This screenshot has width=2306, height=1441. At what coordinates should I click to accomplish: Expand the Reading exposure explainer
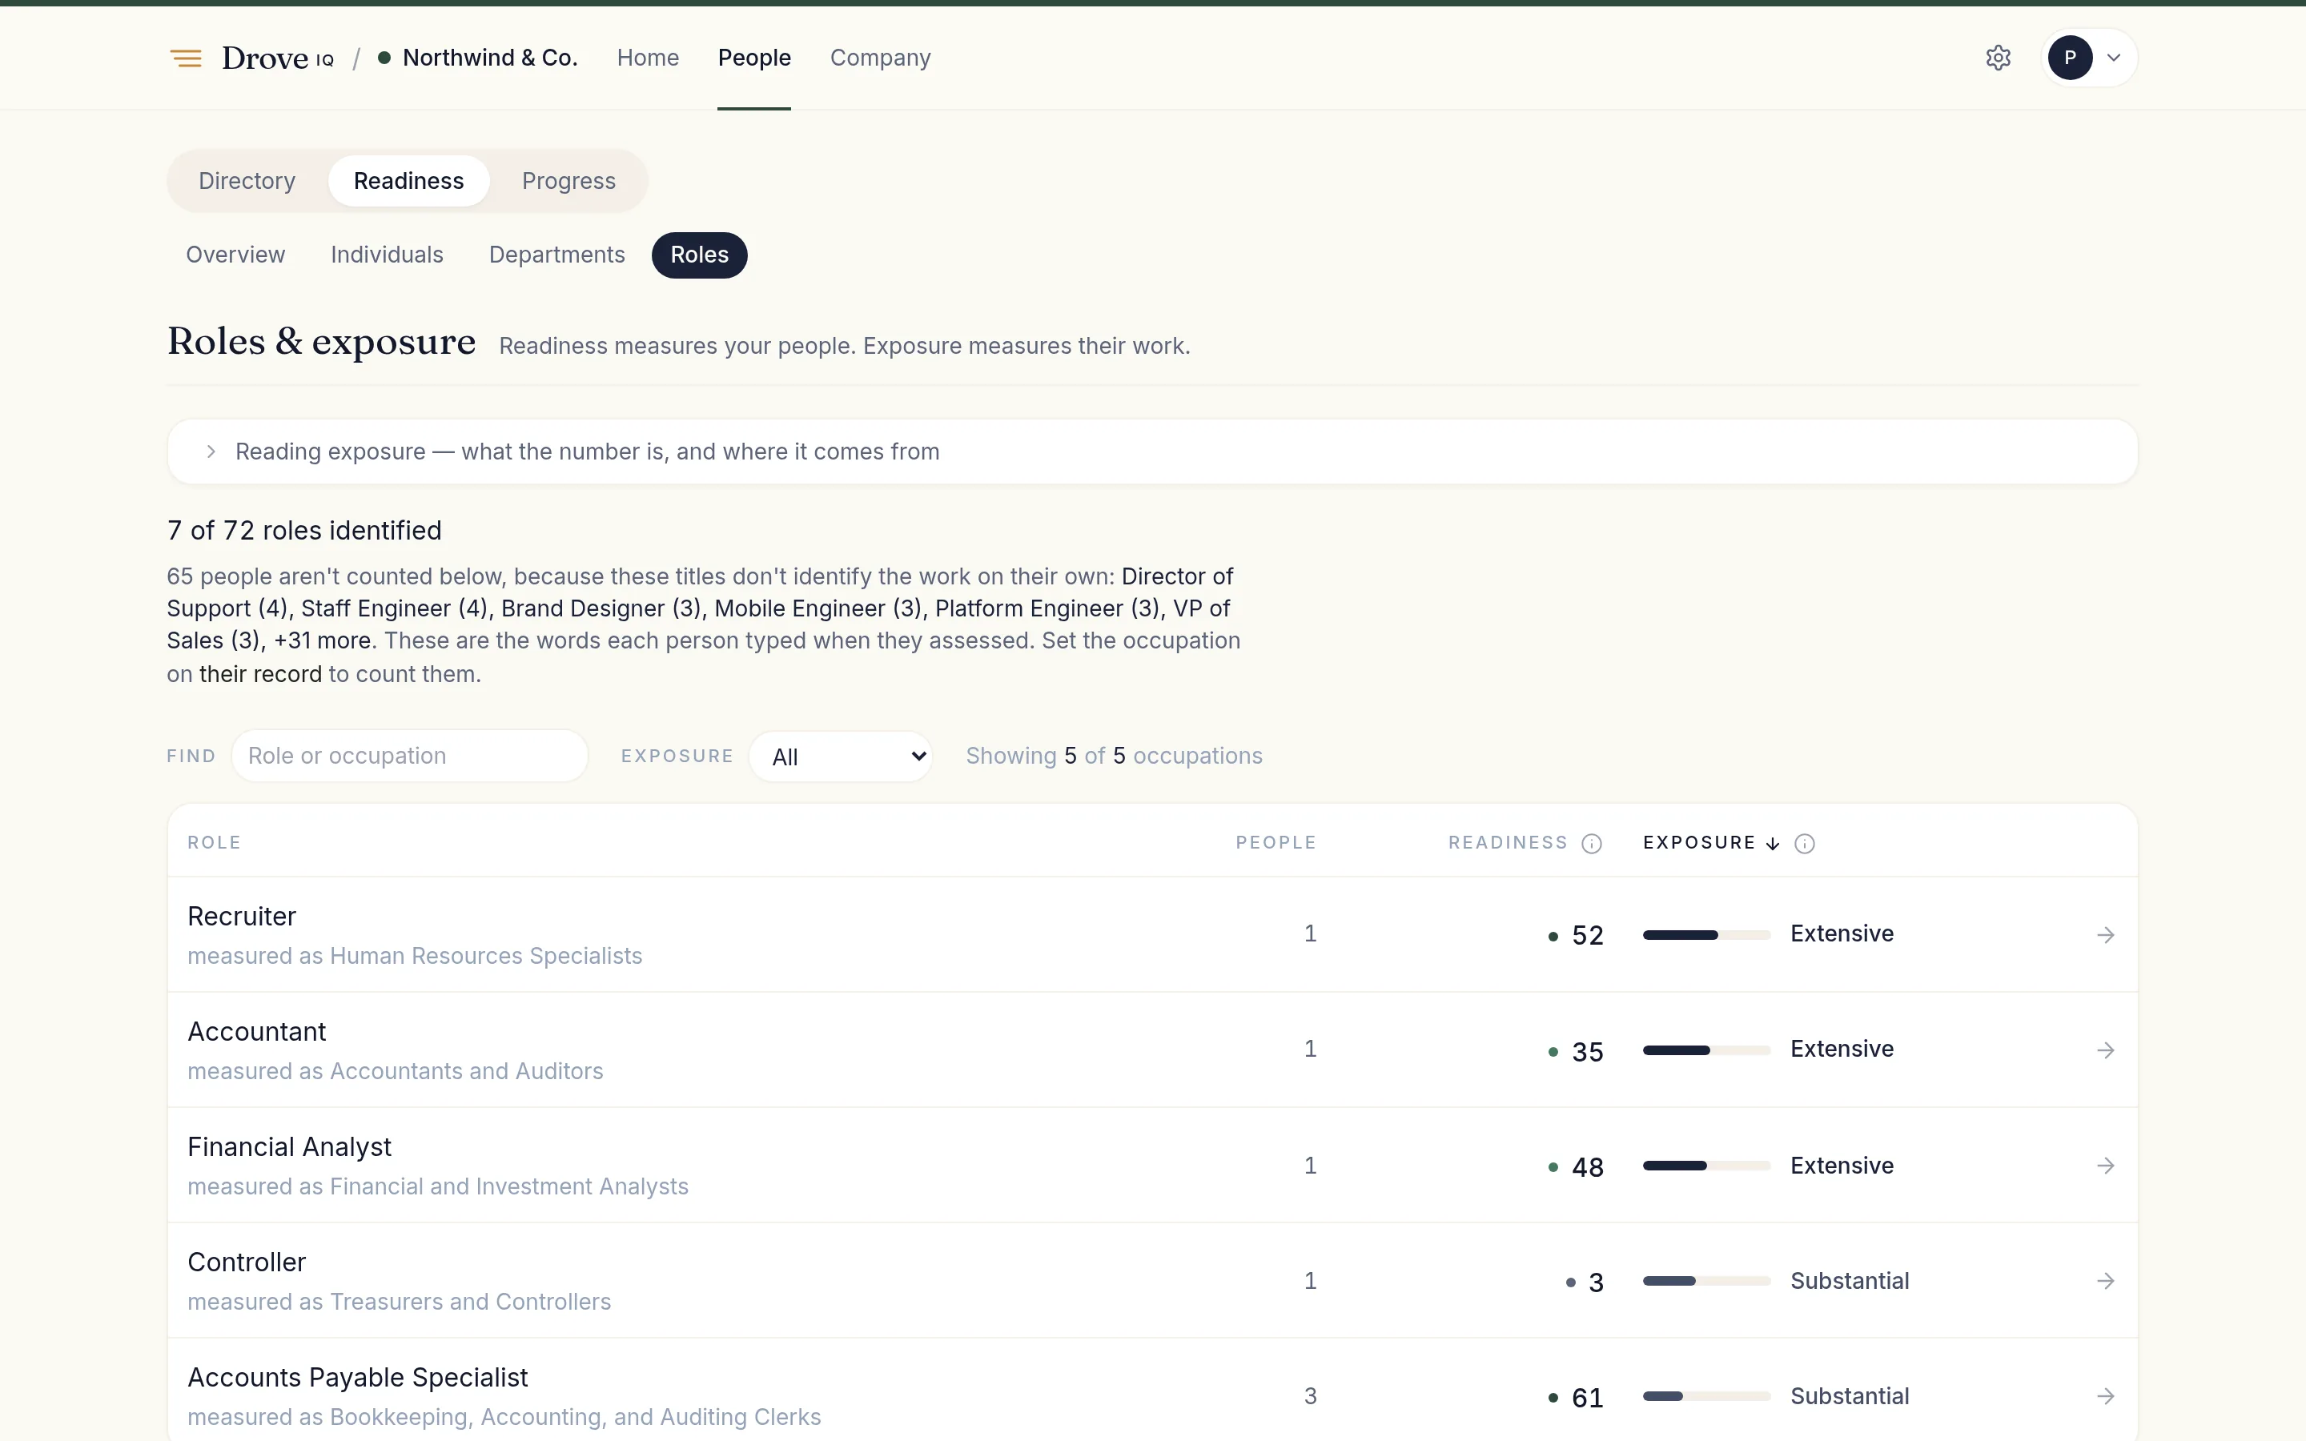(x=1152, y=452)
